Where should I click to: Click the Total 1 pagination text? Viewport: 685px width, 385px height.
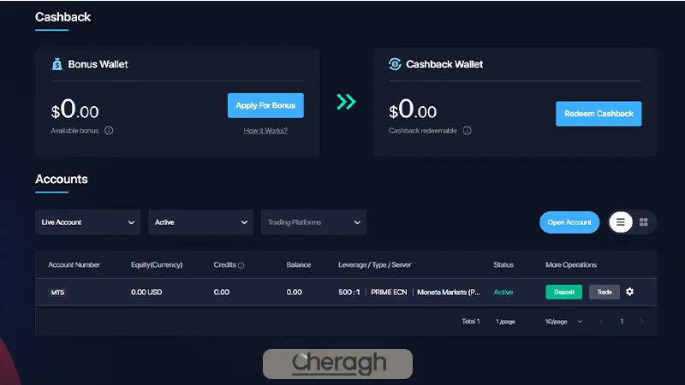click(x=470, y=322)
